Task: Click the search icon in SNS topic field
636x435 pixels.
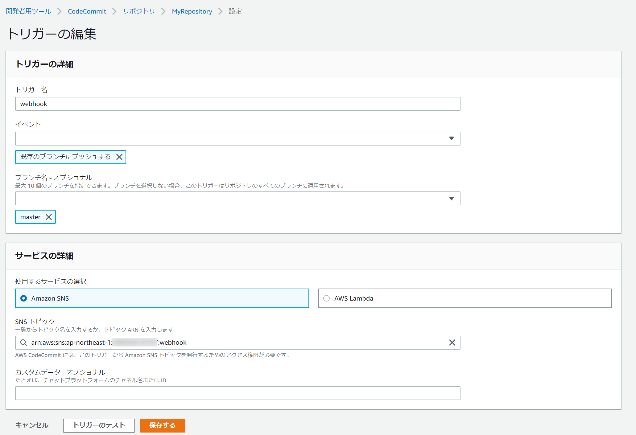Action: coord(23,343)
